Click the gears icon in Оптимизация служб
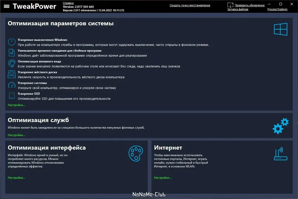The image size is (298, 199). (x=281, y=126)
